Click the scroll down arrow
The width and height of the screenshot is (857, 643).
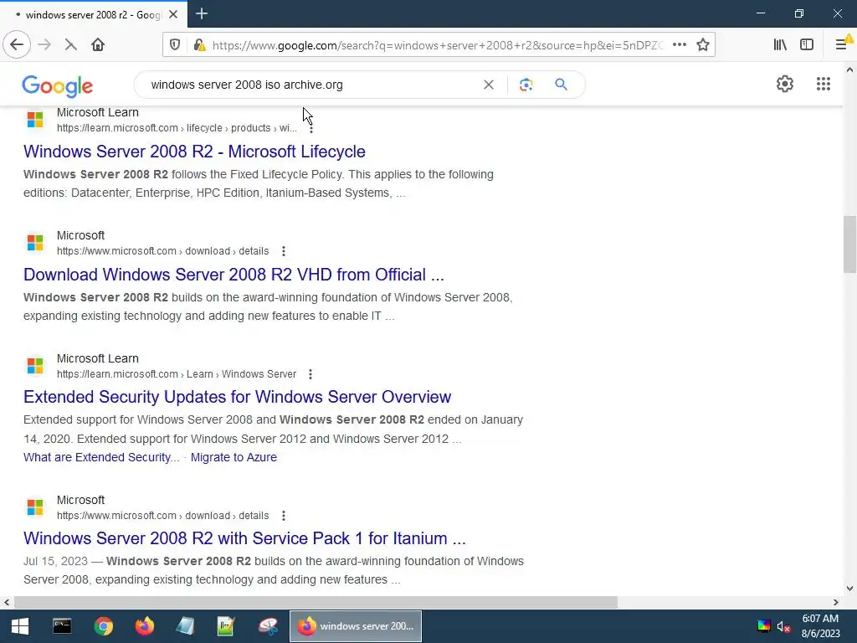(849, 589)
